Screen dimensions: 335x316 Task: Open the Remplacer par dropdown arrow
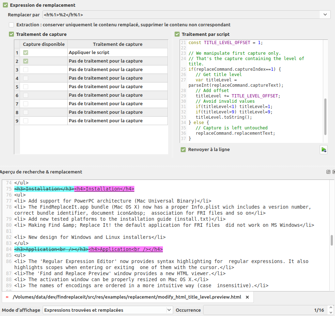click(325, 15)
